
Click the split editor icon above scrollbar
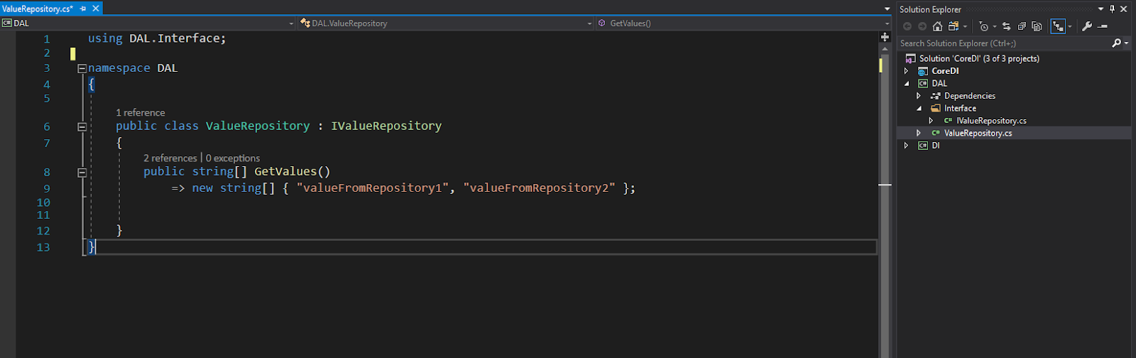coord(885,37)
